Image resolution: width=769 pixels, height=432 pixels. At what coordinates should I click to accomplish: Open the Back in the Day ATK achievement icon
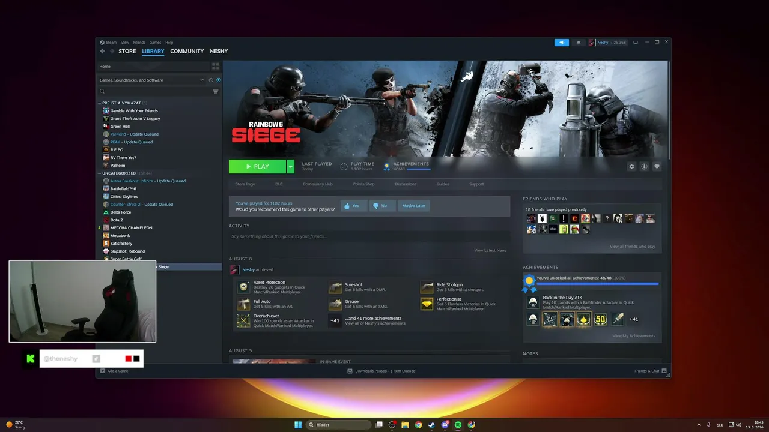(533, 302)
